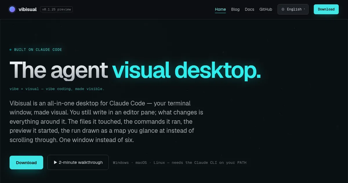Play the 2-minute walkthrough

(78, 162)
